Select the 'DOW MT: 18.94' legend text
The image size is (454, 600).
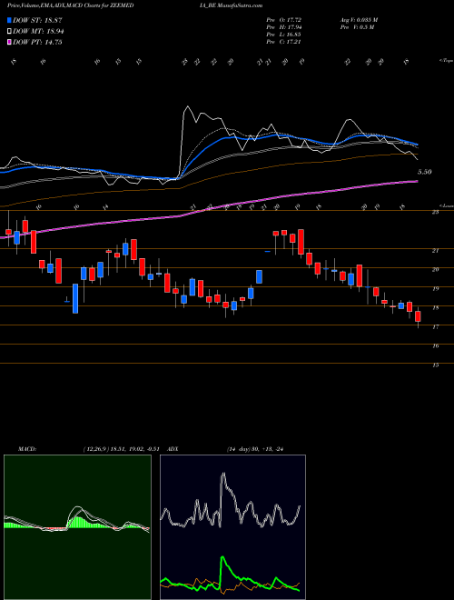point(38,32)
